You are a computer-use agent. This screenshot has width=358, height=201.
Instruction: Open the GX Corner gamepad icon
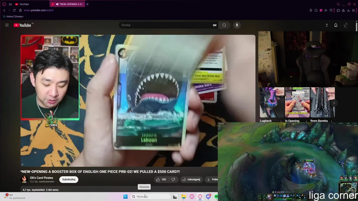tap(10, 4)
